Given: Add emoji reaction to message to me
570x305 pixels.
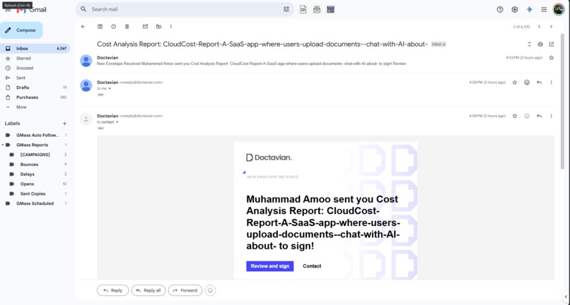Looking at the screenshot, I should click(x=527, y=83).
